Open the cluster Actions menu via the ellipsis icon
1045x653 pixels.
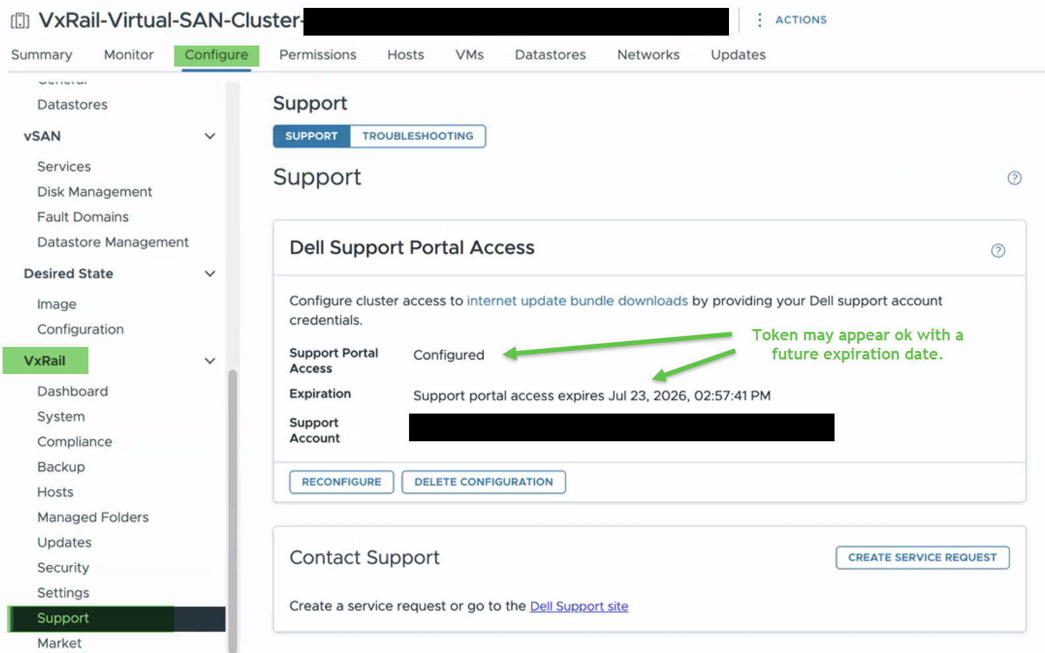[x=759, y=20]
